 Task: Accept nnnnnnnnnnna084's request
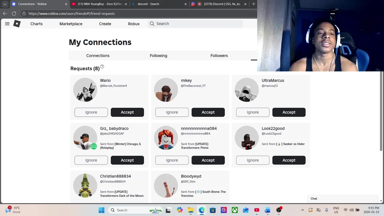click(x=208, y=160)
